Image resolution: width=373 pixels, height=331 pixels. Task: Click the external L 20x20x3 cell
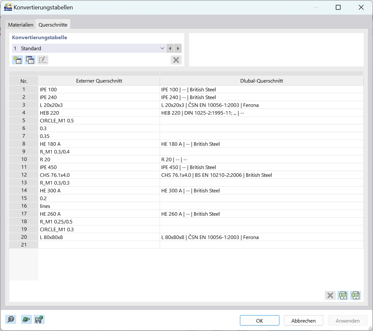(99, 105)
